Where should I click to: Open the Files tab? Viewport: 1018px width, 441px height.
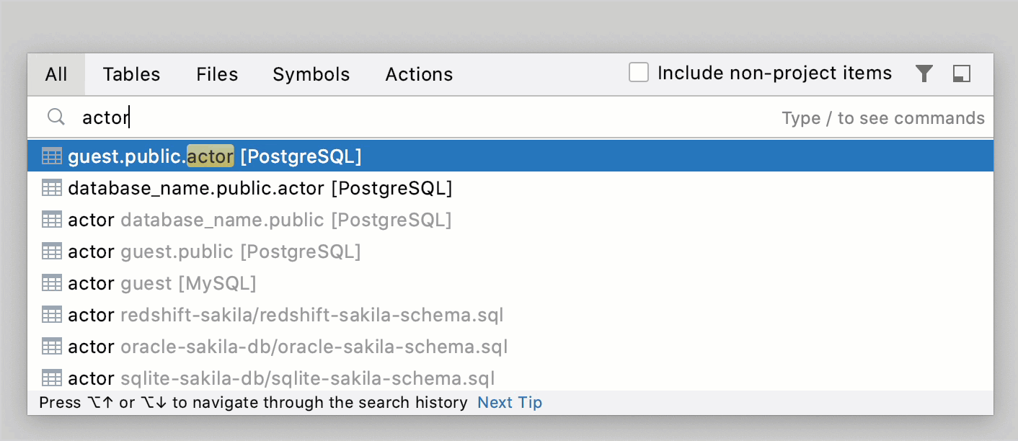(x=217, y=74)
